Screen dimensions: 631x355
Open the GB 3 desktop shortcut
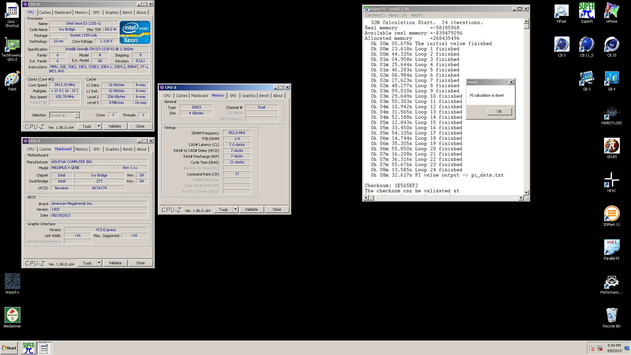tap(587, 81)
